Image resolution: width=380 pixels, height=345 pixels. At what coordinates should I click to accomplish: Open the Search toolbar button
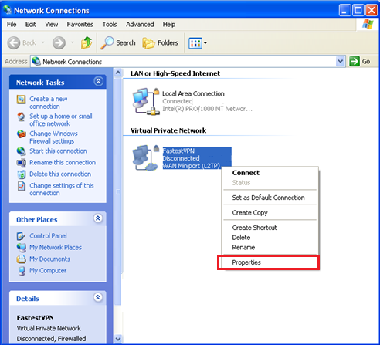tap(118, 42)
